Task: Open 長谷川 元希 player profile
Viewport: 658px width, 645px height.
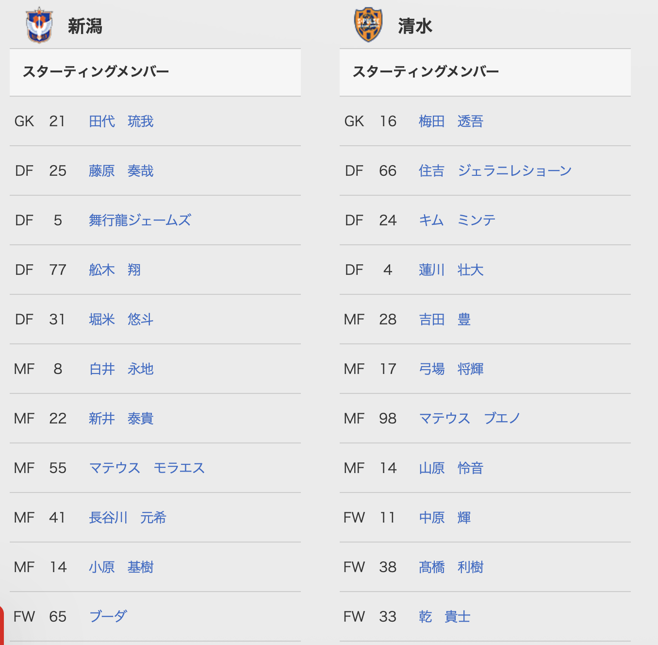Action: coord(128,518)
